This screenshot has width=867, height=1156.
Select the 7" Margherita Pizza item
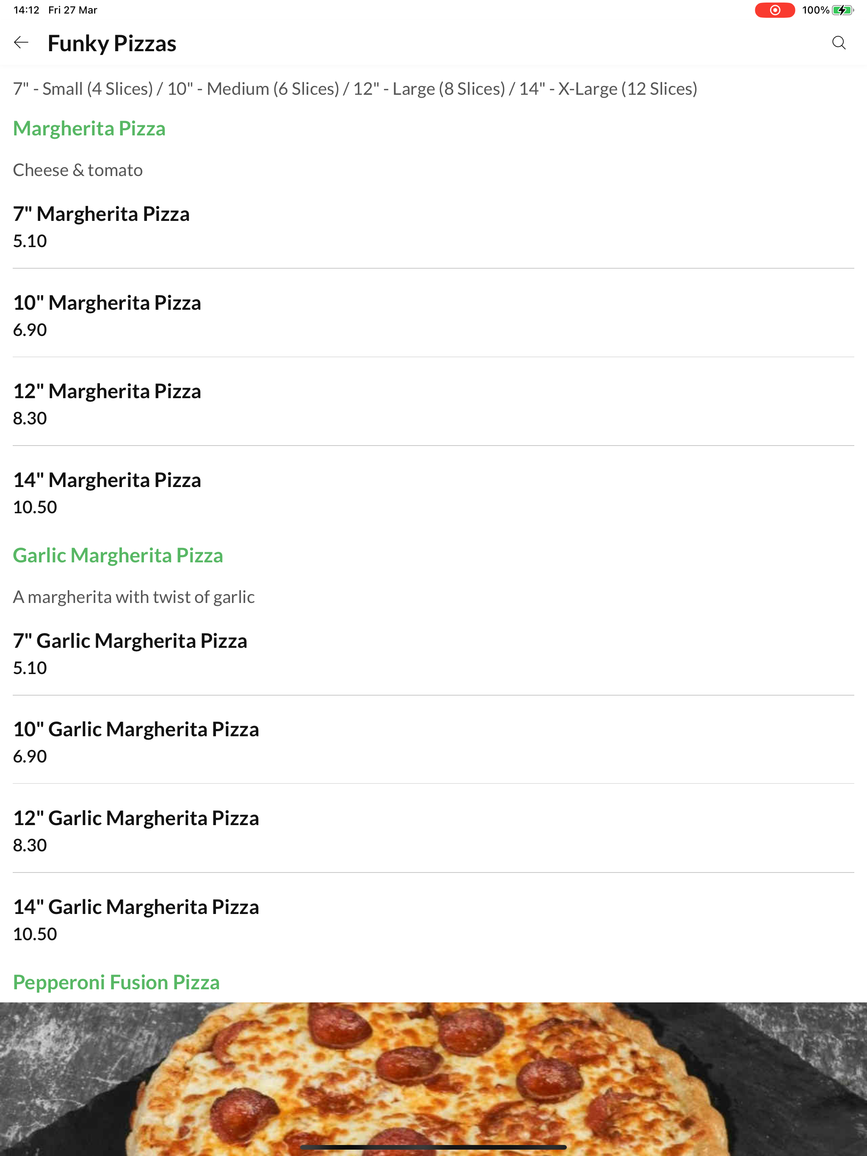pos(433,226)
